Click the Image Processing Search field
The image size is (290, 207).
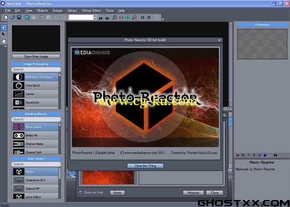coord(36,69)
